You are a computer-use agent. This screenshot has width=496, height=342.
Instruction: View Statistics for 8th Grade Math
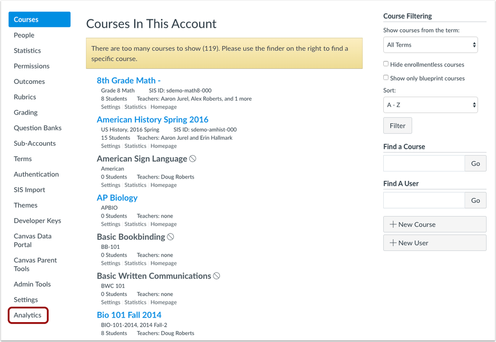click(x=135, y=107)
